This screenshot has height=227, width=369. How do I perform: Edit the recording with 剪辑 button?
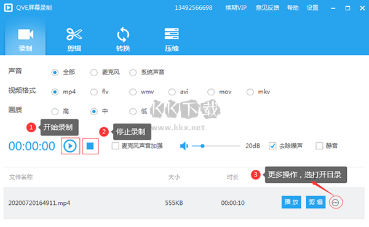316,202
